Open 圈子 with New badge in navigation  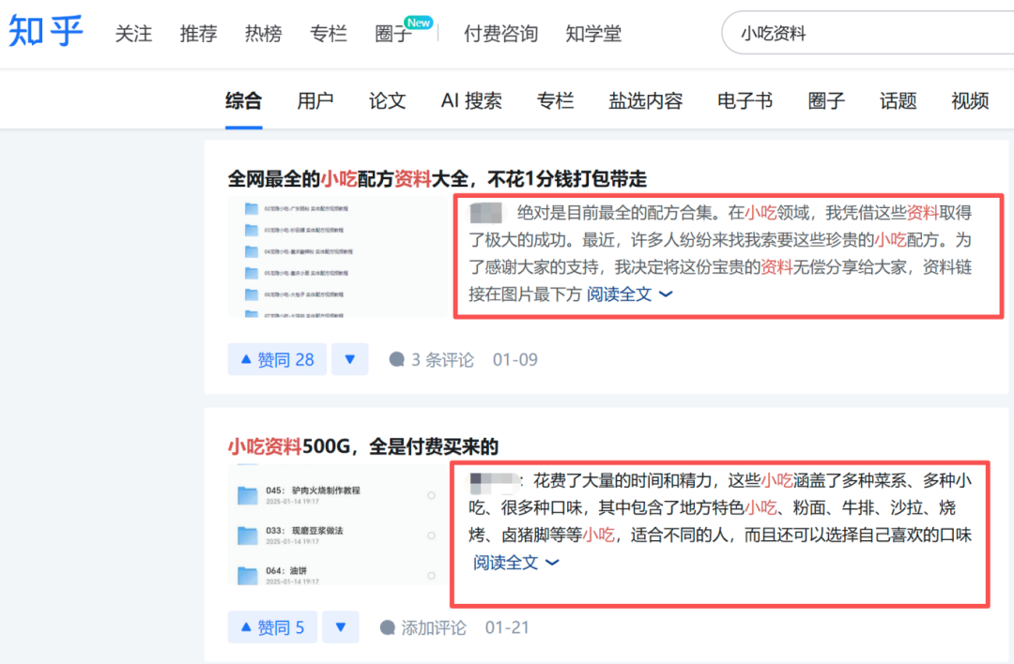point(393,34)
